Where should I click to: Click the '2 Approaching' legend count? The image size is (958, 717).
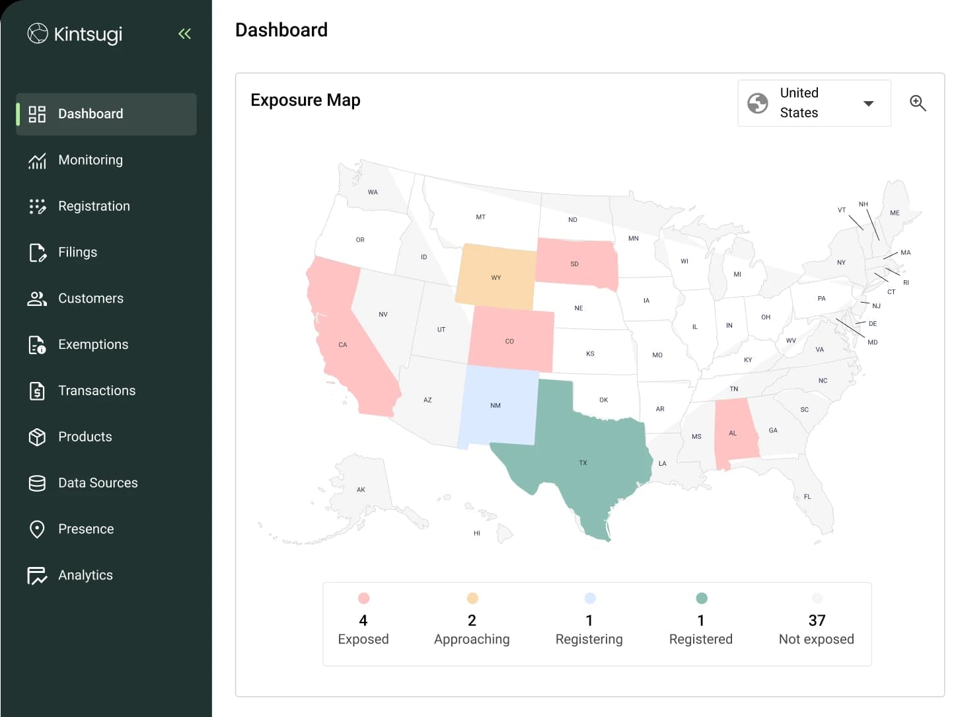point(472,629)
